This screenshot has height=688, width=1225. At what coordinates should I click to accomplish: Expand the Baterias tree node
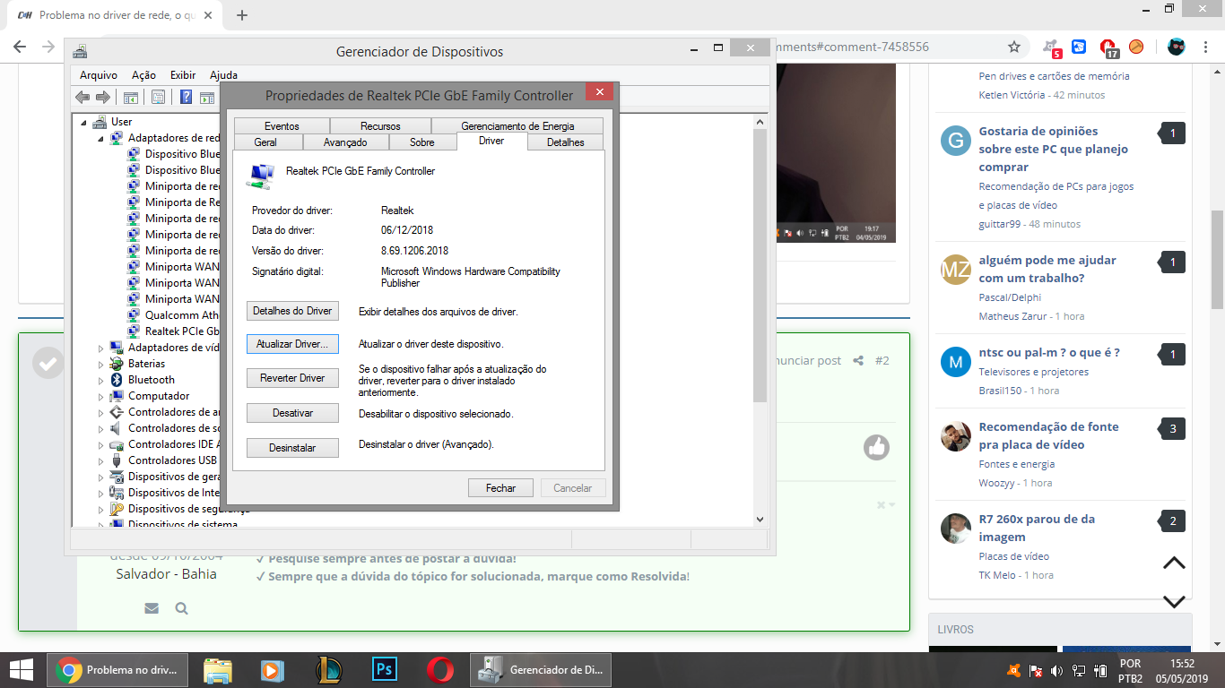point(100,364)
